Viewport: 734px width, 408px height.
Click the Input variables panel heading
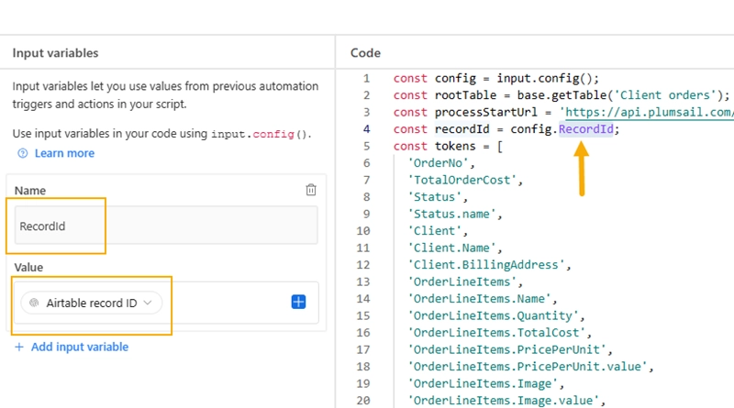[x=55, y=53]
